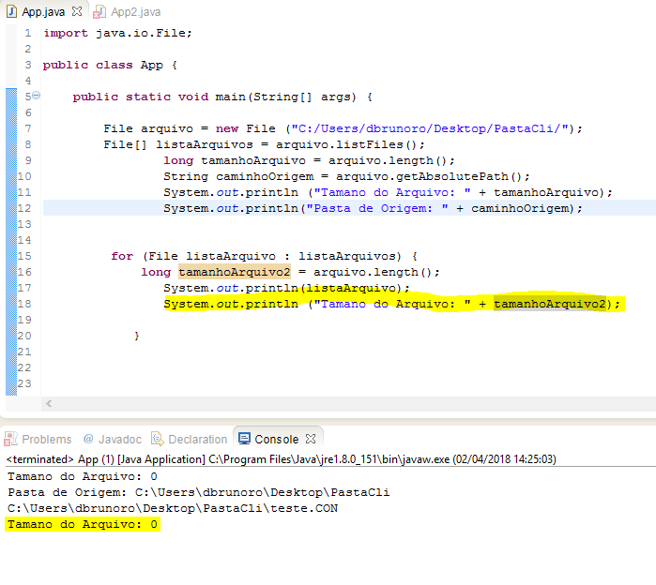Click line number 7 in the gutter
656x585 pixels.
28,128
